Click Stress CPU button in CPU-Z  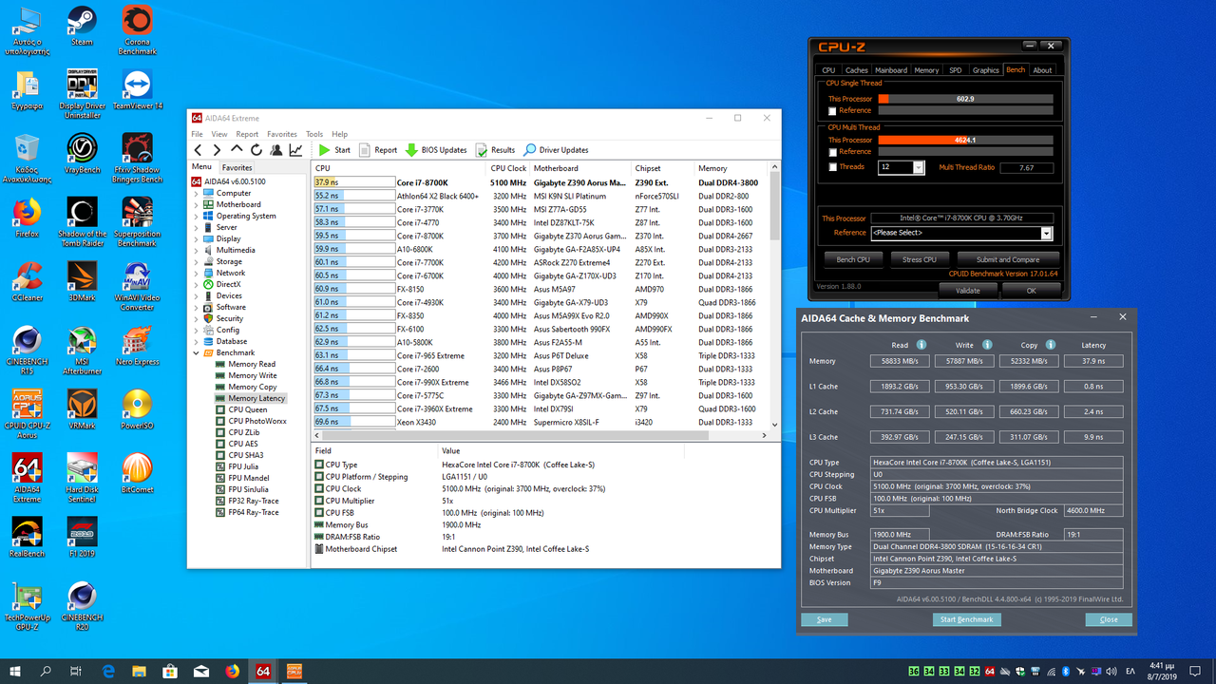[919, 259]
